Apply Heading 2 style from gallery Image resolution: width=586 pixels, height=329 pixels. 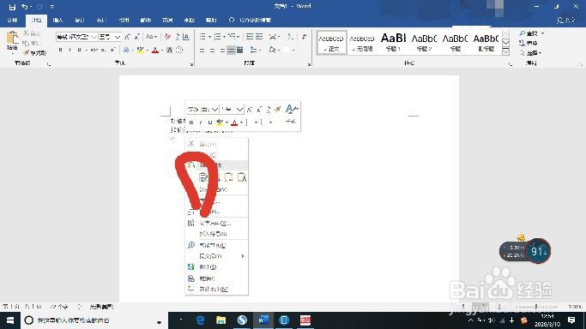click(424, 42)
